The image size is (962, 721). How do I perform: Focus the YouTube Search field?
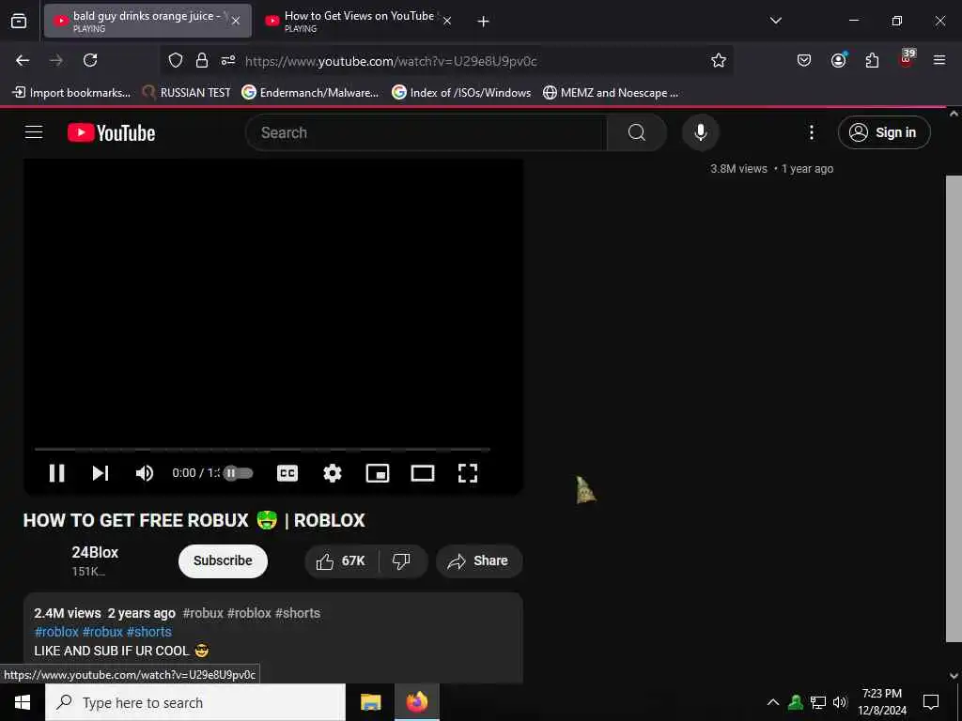427,132
